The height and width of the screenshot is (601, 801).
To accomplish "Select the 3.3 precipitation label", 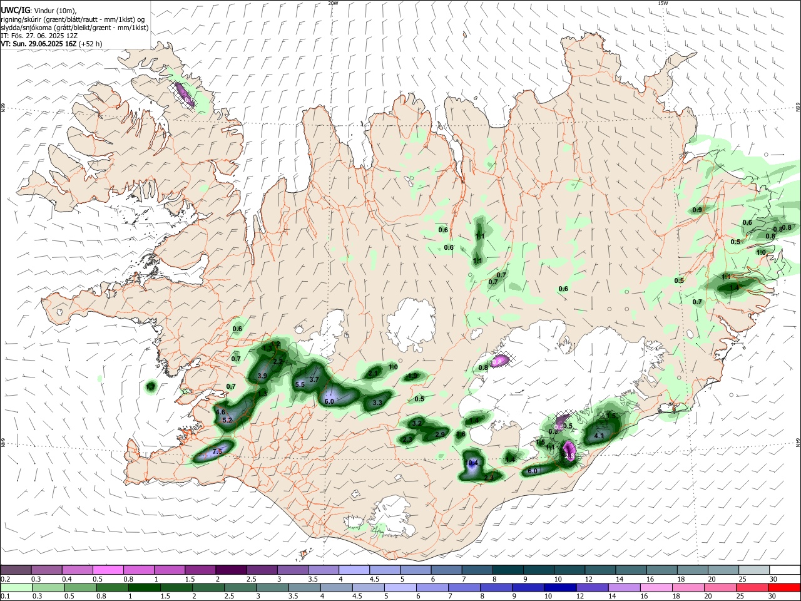I will coord(377,403).
